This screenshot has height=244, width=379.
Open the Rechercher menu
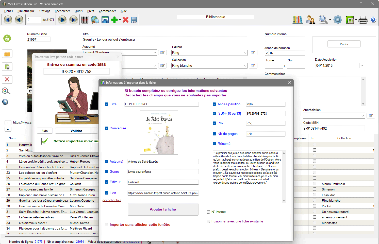tap(62, 11)
